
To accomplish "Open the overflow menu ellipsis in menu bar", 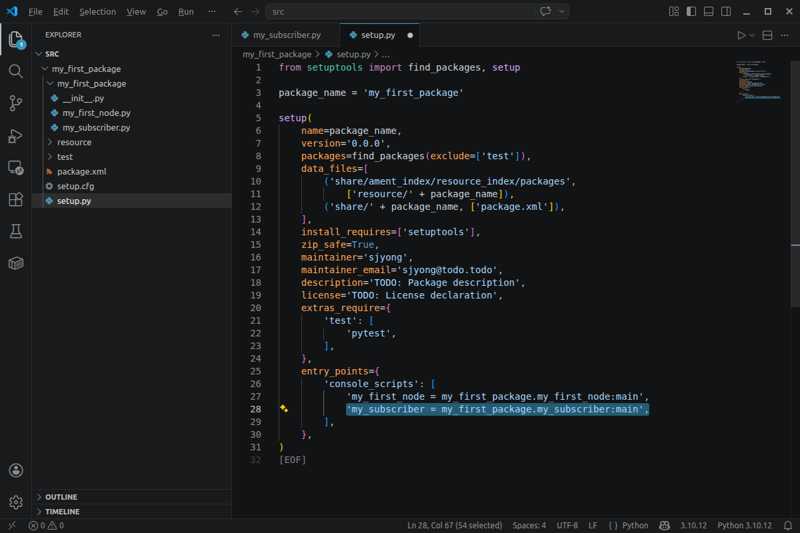I will click(x=212, y=11).
